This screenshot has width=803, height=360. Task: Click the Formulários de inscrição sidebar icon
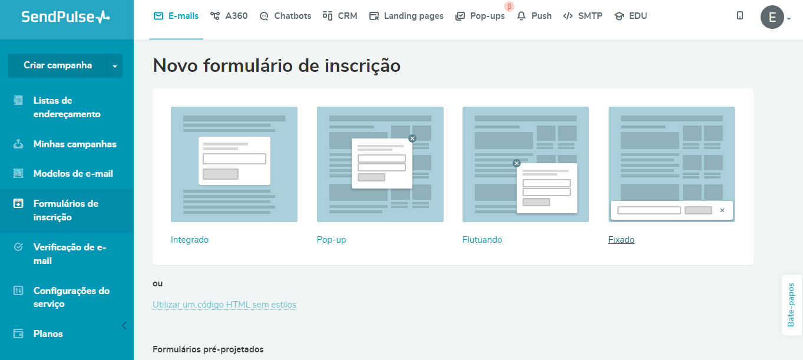(18, 203)
